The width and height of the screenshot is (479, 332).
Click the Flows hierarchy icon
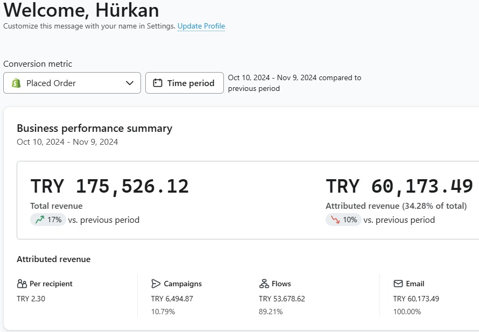click(x=264, y=284)
